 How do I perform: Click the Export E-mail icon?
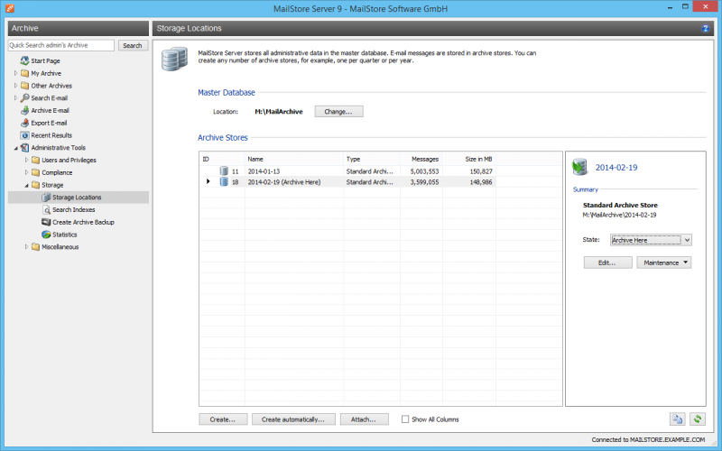pyautogui.click(x=25, y=123)
